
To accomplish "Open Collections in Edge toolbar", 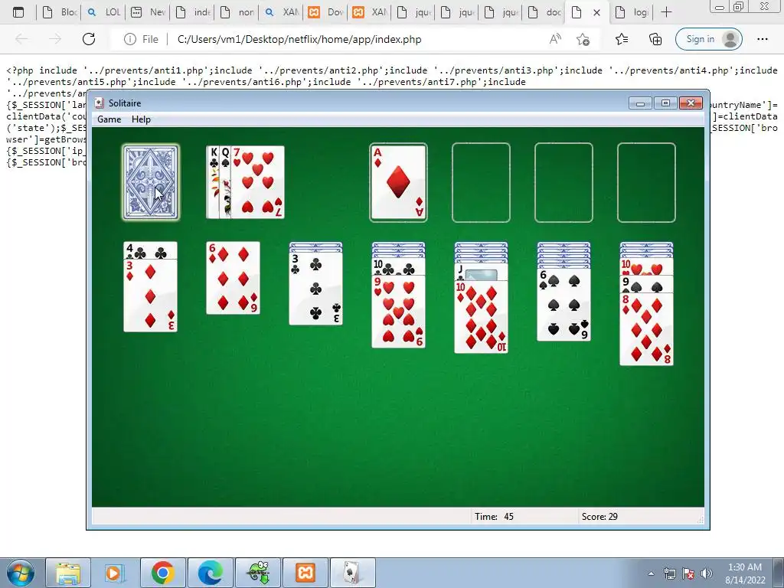I will (x=655, y=39).
